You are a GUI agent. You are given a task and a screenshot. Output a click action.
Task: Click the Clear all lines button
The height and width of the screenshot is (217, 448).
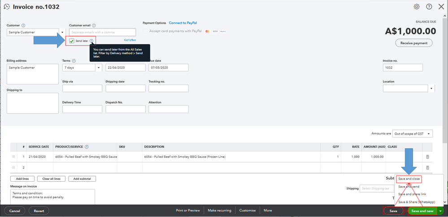coord(52,179)
